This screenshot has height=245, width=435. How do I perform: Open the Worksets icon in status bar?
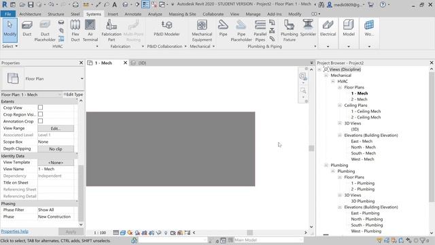pyautogui.click(x=135, y=240)
